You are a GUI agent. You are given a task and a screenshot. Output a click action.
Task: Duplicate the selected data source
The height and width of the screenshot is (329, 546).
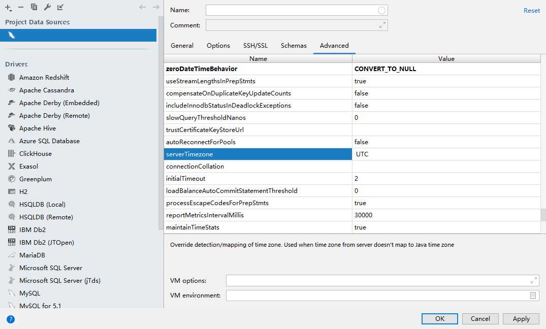click(34, 7)
